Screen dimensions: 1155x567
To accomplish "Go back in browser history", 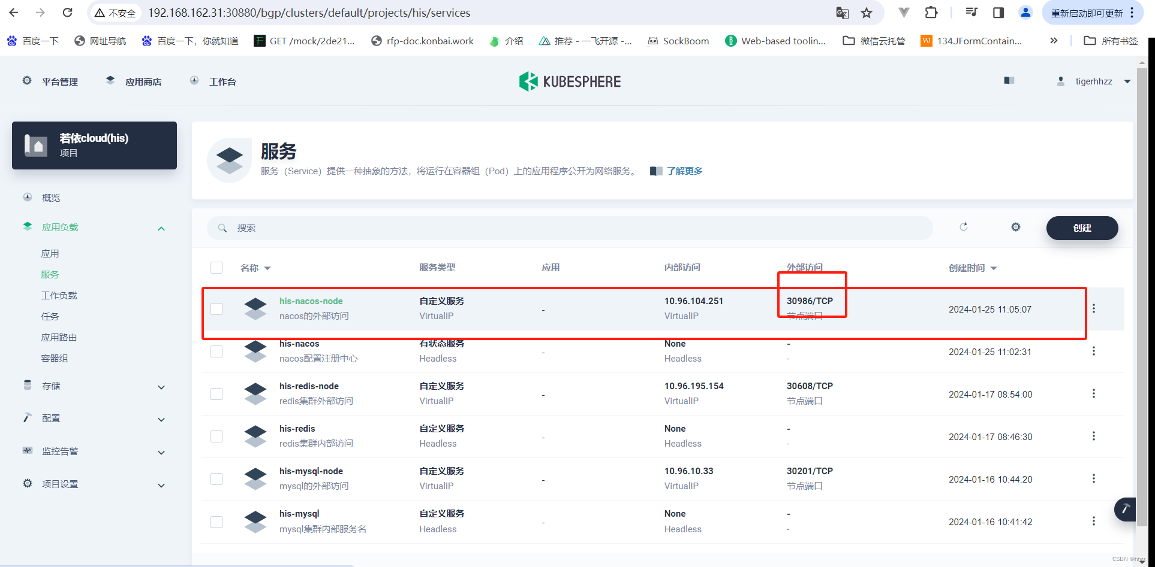I will pyautogui.click(x=14, y=13).
